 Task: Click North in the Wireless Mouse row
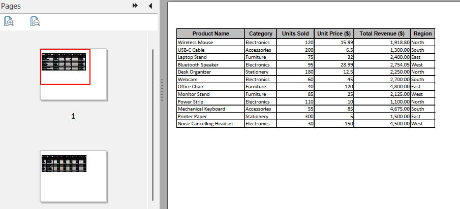tap(417, 43)
